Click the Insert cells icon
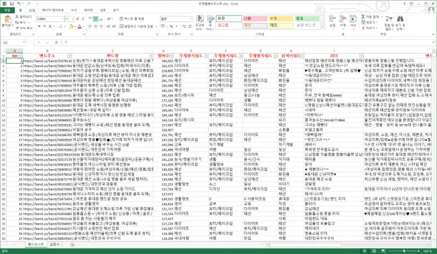 coord(332,19)
